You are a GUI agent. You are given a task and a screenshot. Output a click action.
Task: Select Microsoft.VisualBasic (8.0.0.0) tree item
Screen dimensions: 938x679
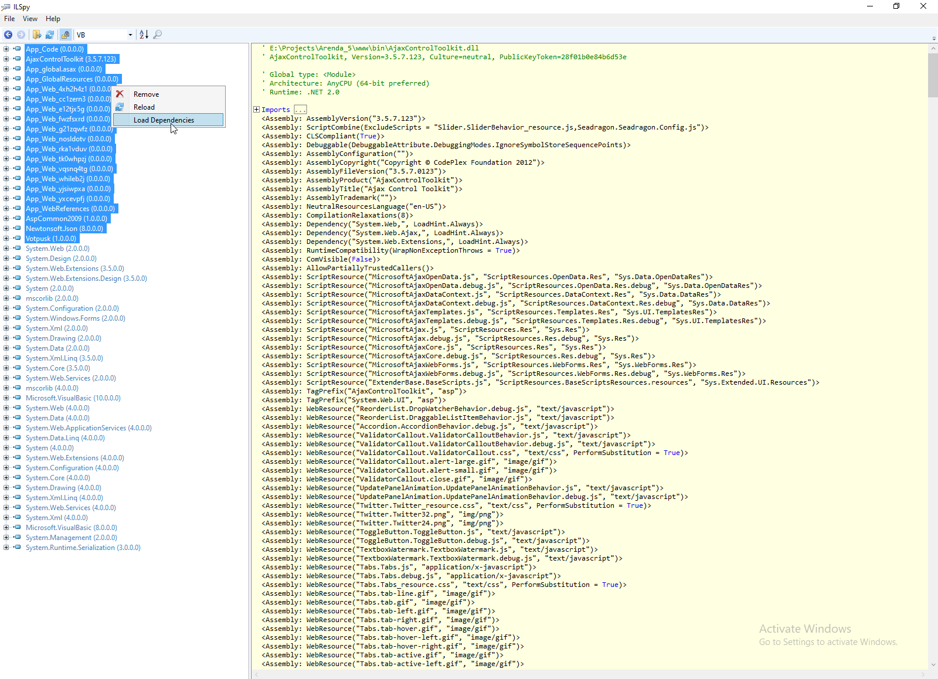pyautogui.click(x=72, y=528)
